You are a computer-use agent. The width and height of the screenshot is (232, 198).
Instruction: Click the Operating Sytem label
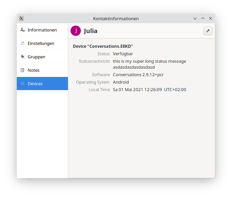pyautogui.click(x=93, y=82)
